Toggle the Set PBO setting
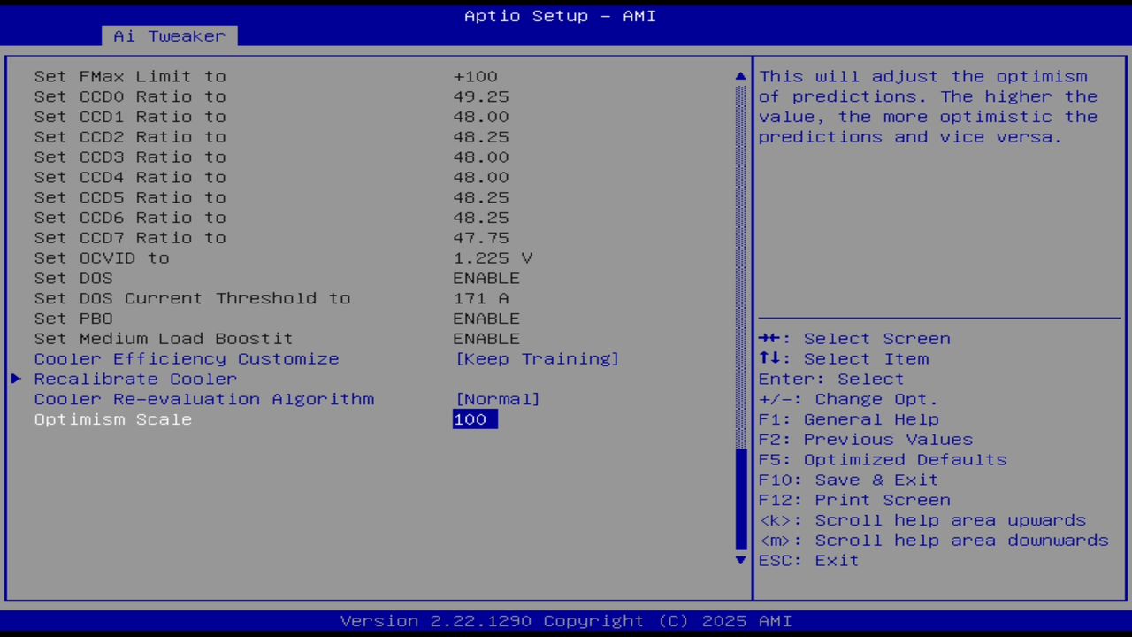1132x637 pixels. (x=486, y=318)
